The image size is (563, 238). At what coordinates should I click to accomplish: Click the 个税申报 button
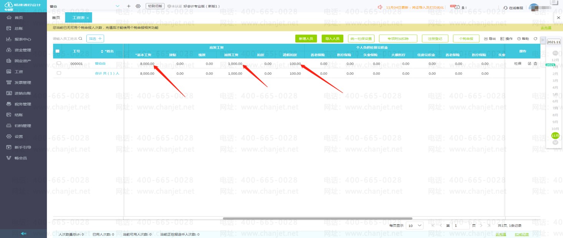pos(466,39)
